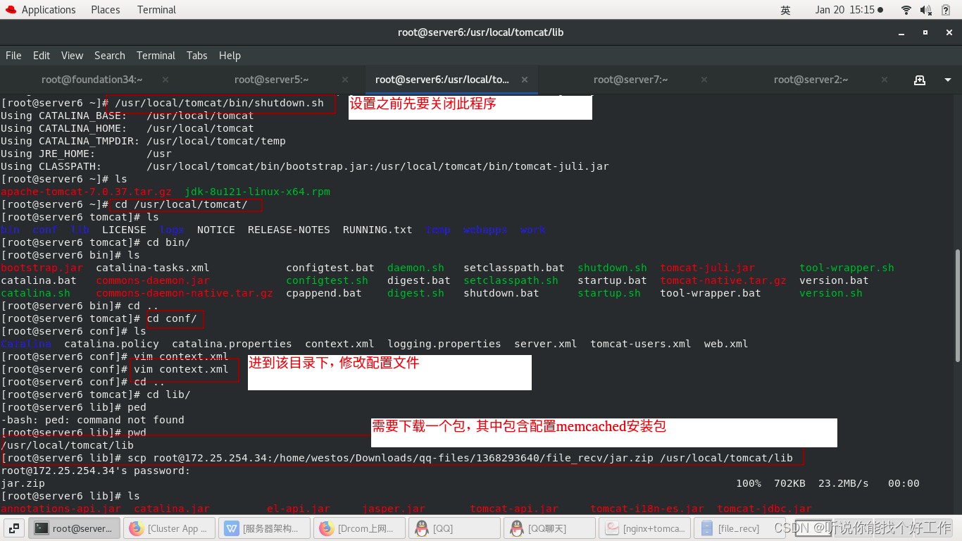962x541 pixels.
Task: Close the root@foundation34 tab
Action: (165, 80)
